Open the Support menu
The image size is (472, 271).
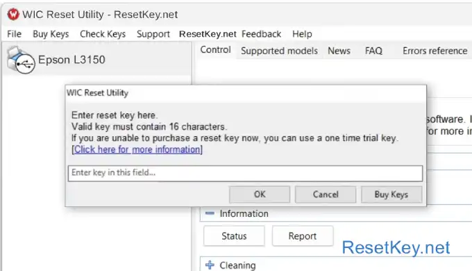(x=153, y=34)
